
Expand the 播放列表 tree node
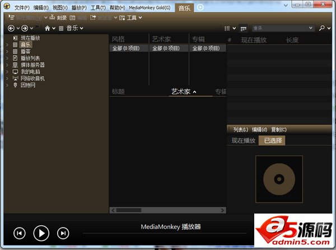click(x=7, y=58)
